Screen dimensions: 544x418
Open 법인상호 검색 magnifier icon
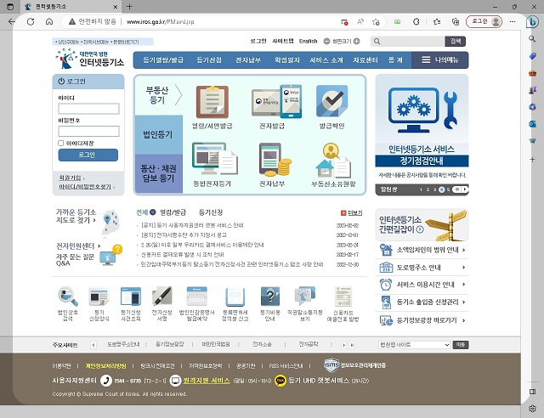(68, 297)
